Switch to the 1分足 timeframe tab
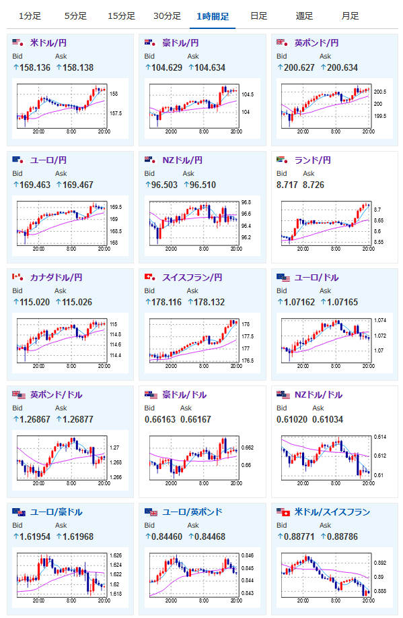The image size is (403, 618). coord(30,16)
